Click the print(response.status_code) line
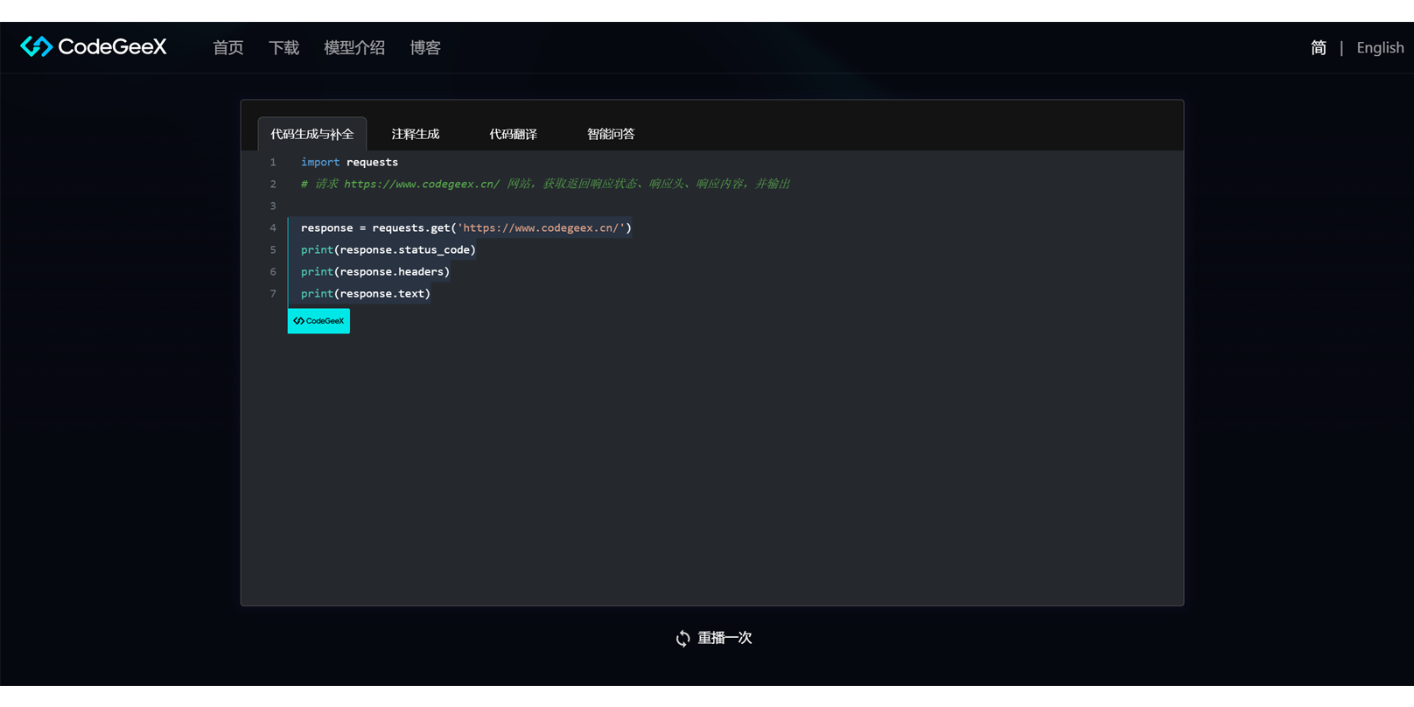1414x707 pixels. click(x=388, y=249)
